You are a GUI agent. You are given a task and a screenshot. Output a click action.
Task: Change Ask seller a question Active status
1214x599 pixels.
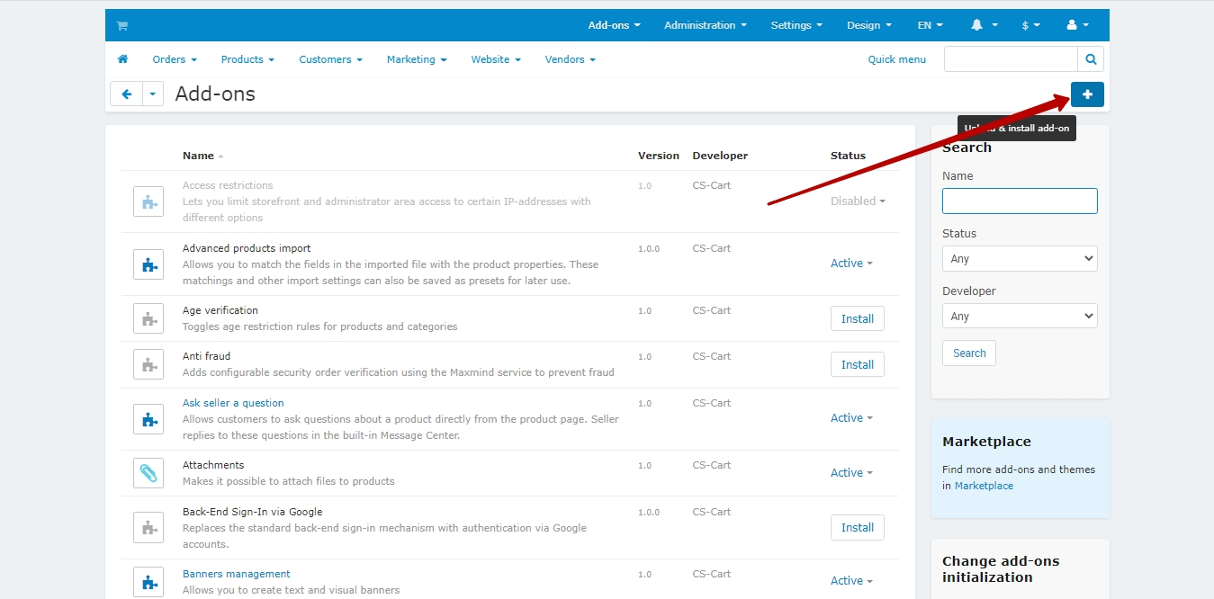pos(851,418)
